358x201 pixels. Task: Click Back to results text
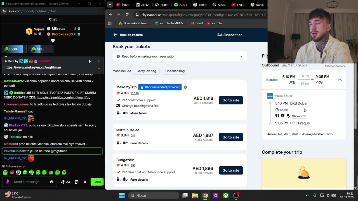click(131, 35)
